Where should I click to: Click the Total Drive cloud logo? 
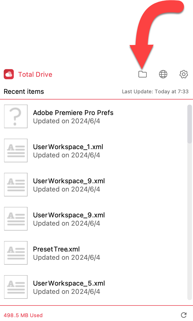(9, 74)
